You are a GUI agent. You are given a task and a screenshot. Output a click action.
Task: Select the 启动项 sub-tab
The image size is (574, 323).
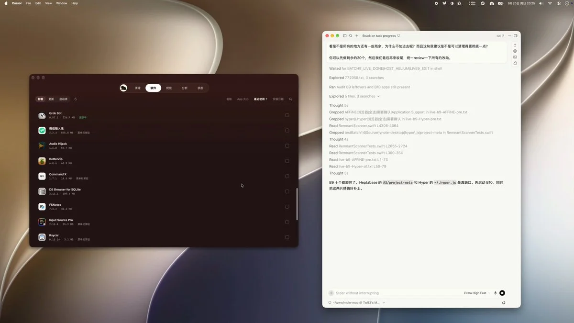click(64, 99)
